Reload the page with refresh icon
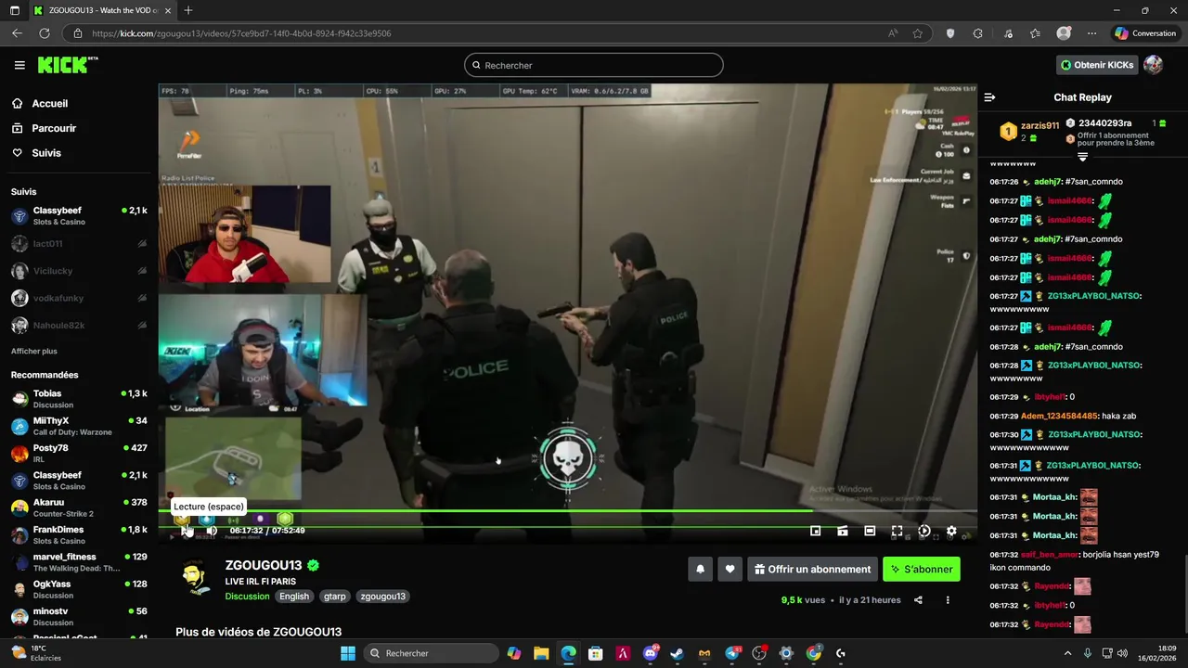The width and height of the screenshot is (1188, 668). [44, 33]
